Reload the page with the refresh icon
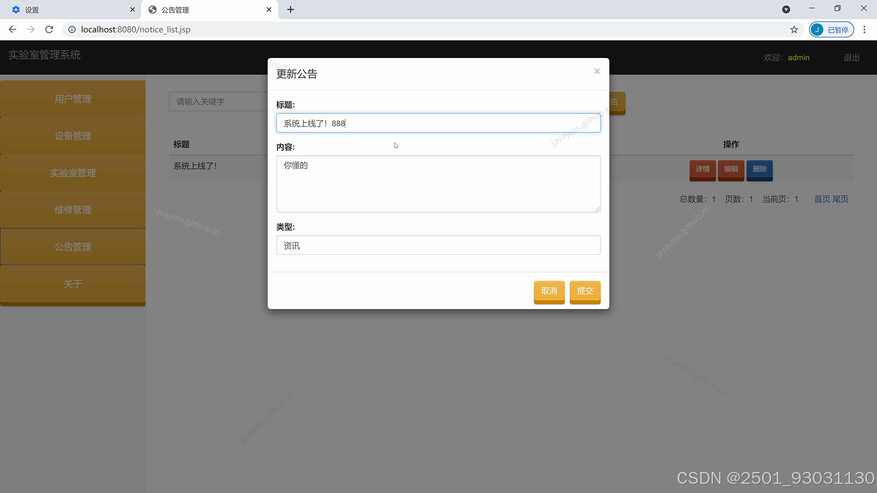Viewport: 877px width, 493px height. click(x=49, y=30)
